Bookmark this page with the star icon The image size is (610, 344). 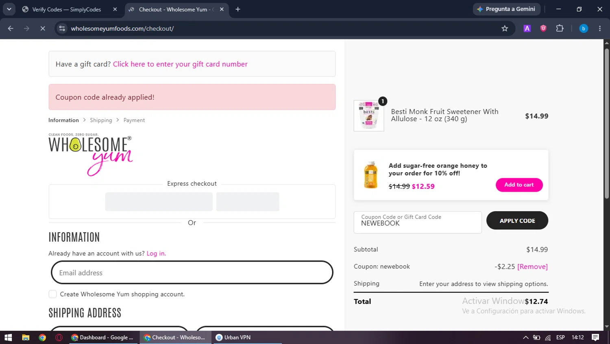505,28
